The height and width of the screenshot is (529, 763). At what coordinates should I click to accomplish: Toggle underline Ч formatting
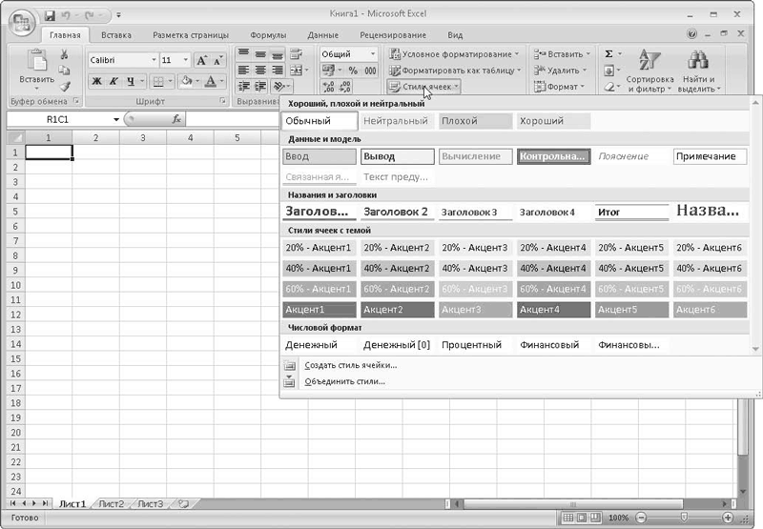(129, 82)
